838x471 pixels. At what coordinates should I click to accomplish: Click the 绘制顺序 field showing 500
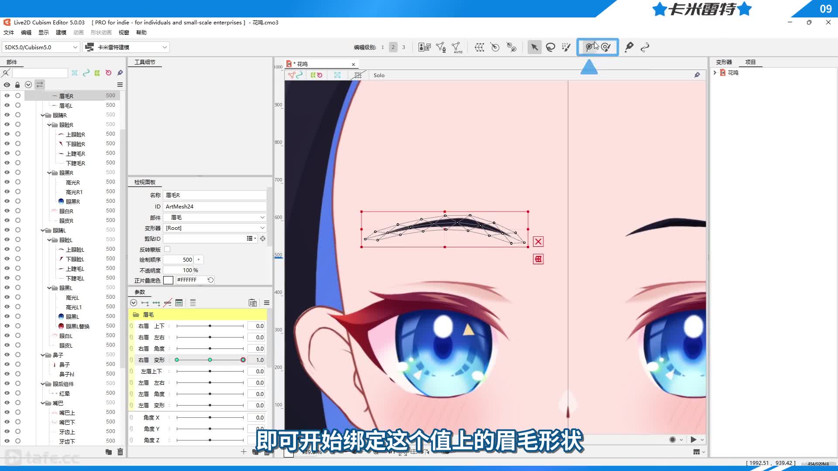tap(179, 259)
